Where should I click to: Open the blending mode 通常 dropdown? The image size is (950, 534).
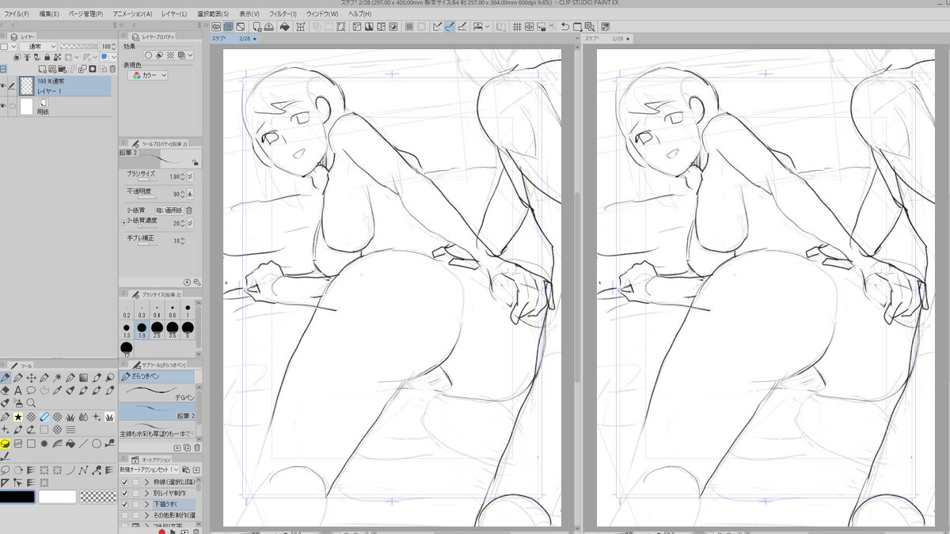click(38, 47)
